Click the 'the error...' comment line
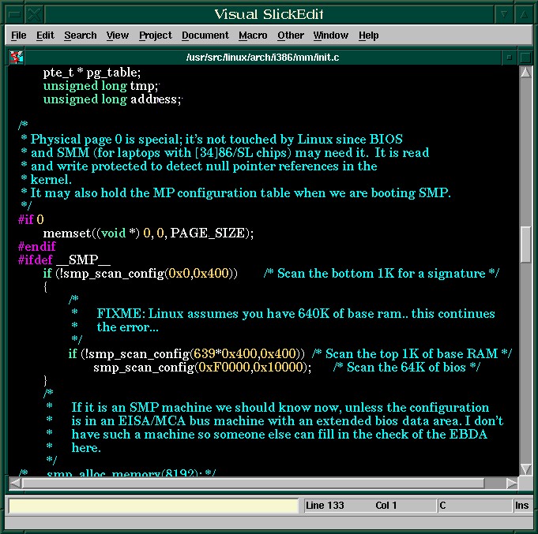Viewport: 538px width, 534px height. pos(127,327)
